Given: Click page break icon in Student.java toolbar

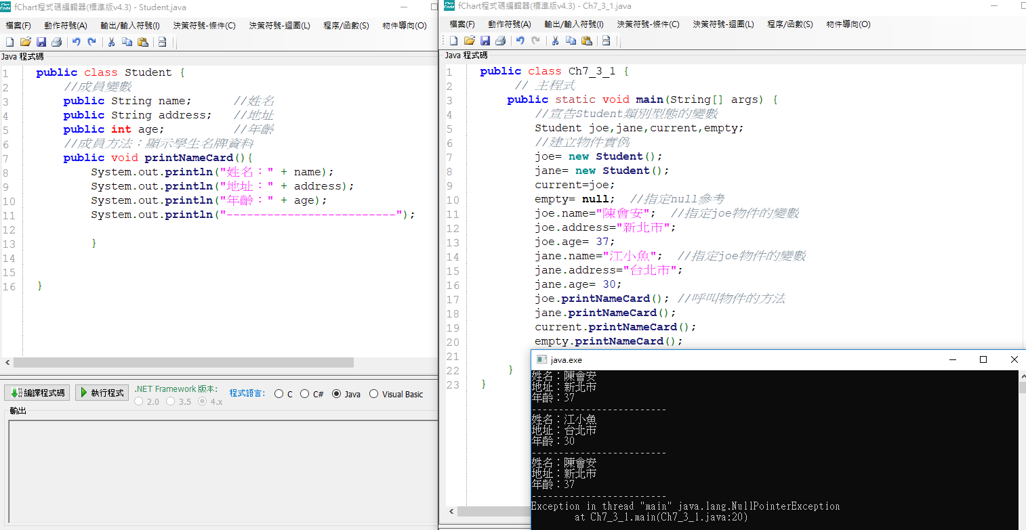Looking at the screenshot, I should pos(162,42).
